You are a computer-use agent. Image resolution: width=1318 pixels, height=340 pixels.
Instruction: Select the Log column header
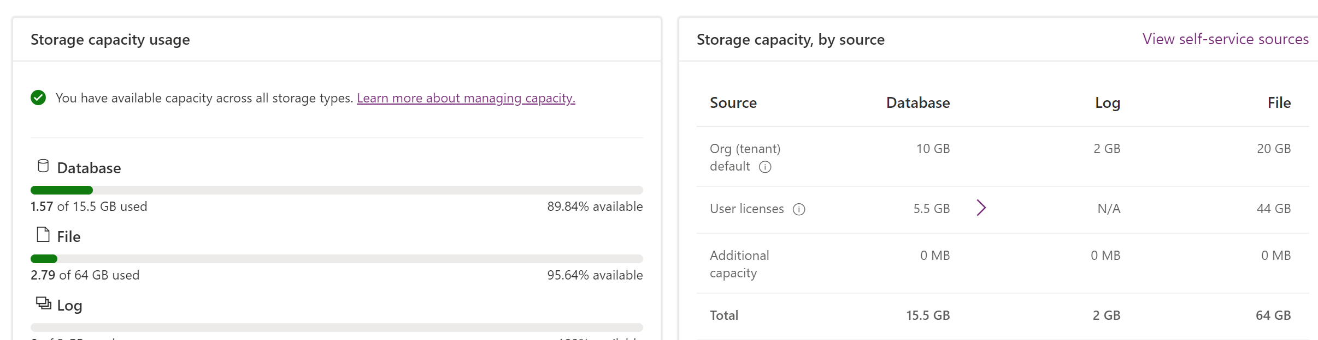pos(1107,103)
